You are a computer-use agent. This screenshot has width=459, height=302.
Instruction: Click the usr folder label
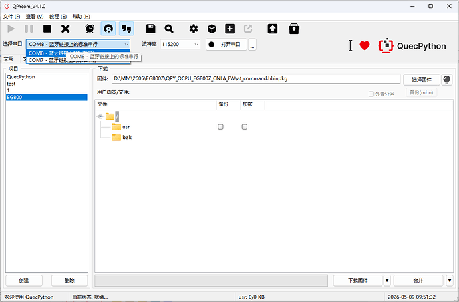126,127
